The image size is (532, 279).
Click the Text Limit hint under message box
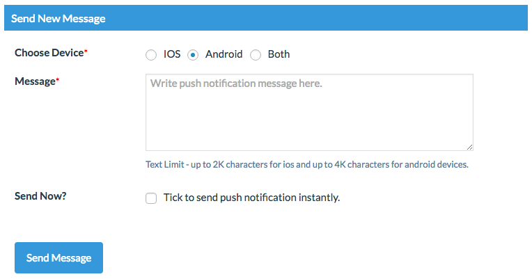pos(307,165)
